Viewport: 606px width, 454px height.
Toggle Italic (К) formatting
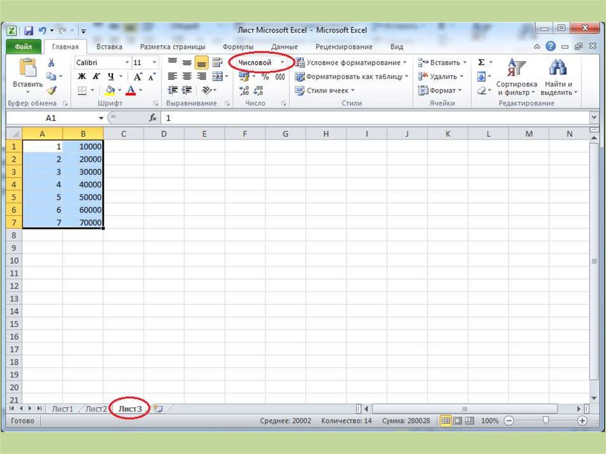96,76
